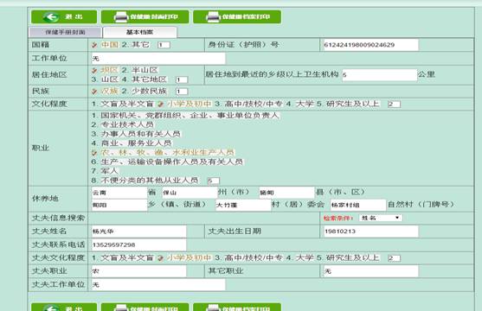Click the 省 field containing 云南
Image resolution: width=482 pixels, height=311 pixels.
tap(119, 193)
